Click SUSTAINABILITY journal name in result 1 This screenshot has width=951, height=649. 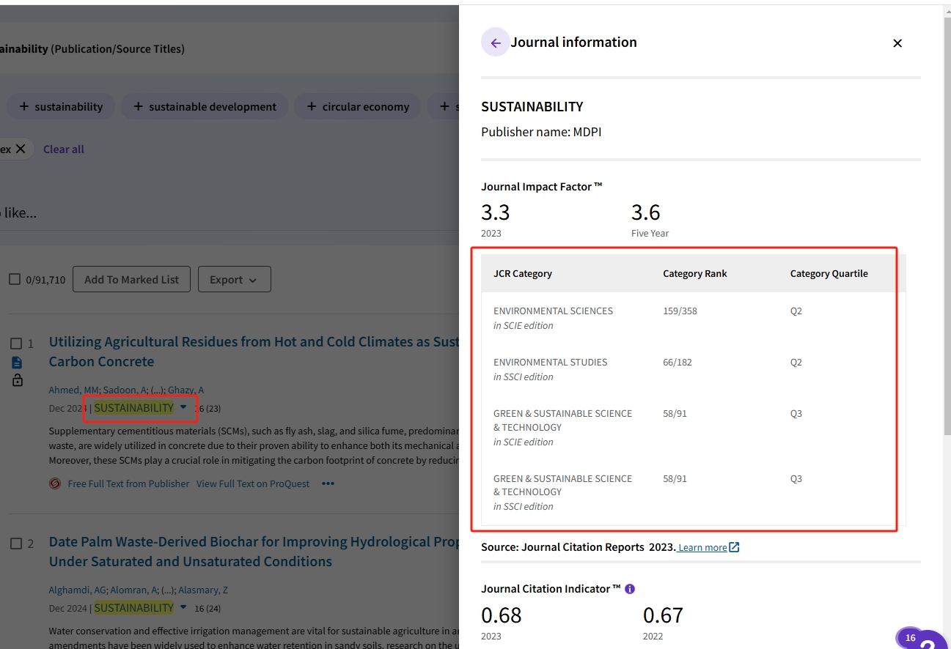tap(133, 407)
